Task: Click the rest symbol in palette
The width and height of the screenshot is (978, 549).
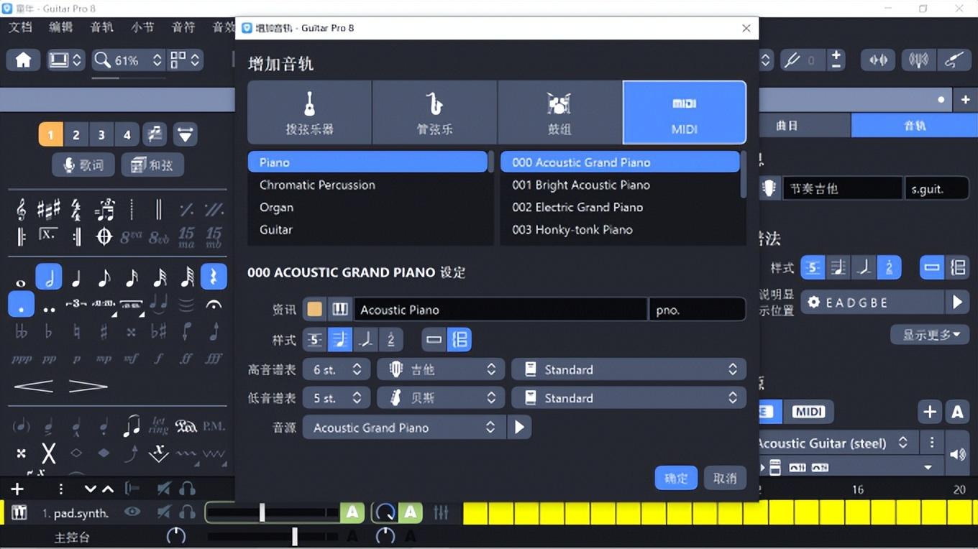Action: click(x=214, y=277)
